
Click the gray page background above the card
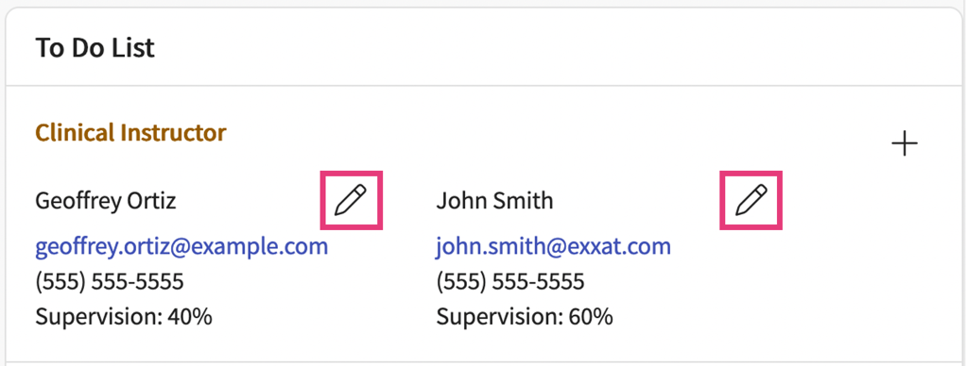(483, 3)
